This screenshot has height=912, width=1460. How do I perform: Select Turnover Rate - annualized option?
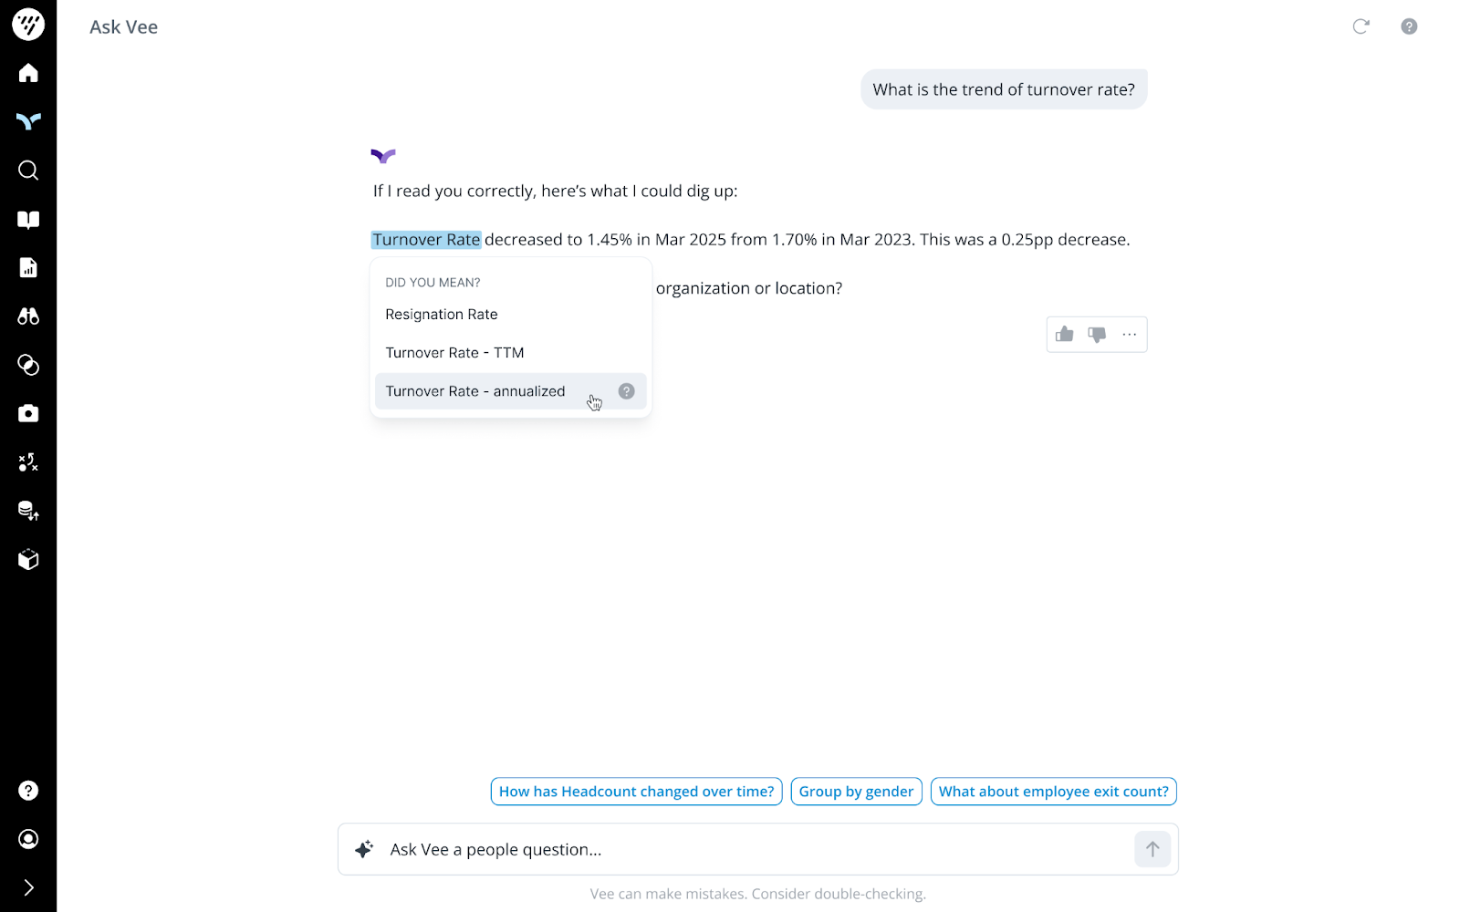pos(475,391)
